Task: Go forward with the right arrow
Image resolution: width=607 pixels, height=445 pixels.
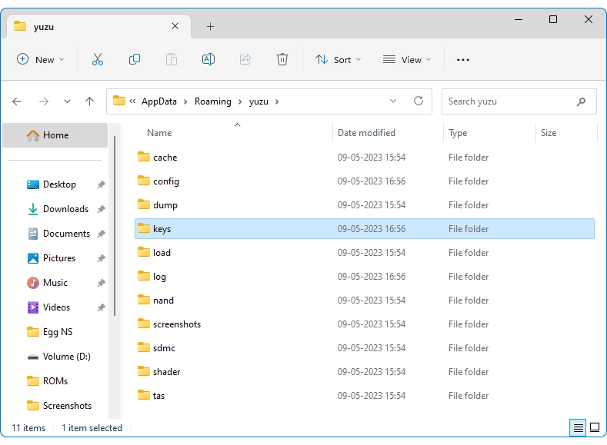Action: (x=44, y=101)
